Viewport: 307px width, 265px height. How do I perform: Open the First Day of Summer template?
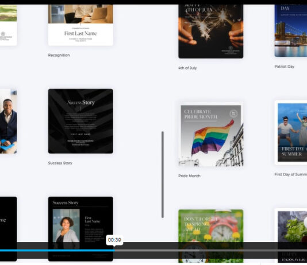pyautogui.click(x=291, y=133)
